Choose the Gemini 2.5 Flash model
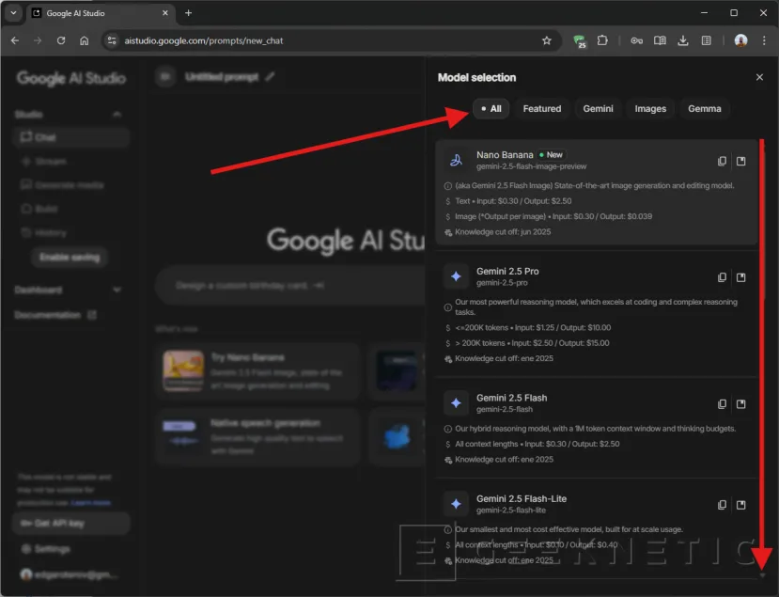This screenshot has height=597, width=779. [x=596, y=428]
